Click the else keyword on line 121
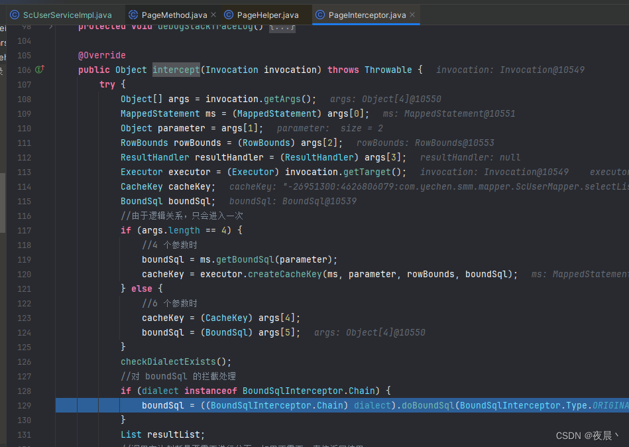This screenshot has width=629, height=447. [142, 289]
